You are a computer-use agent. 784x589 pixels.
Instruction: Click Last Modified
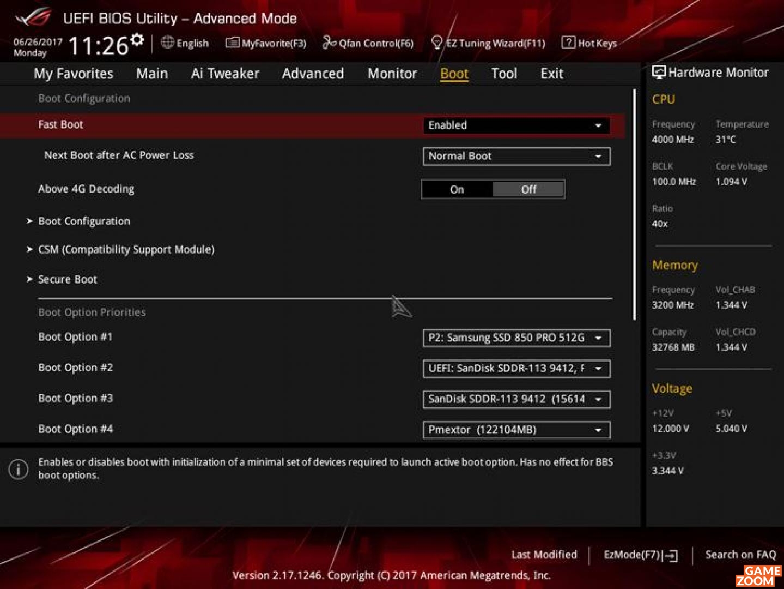tap(544, 555)
